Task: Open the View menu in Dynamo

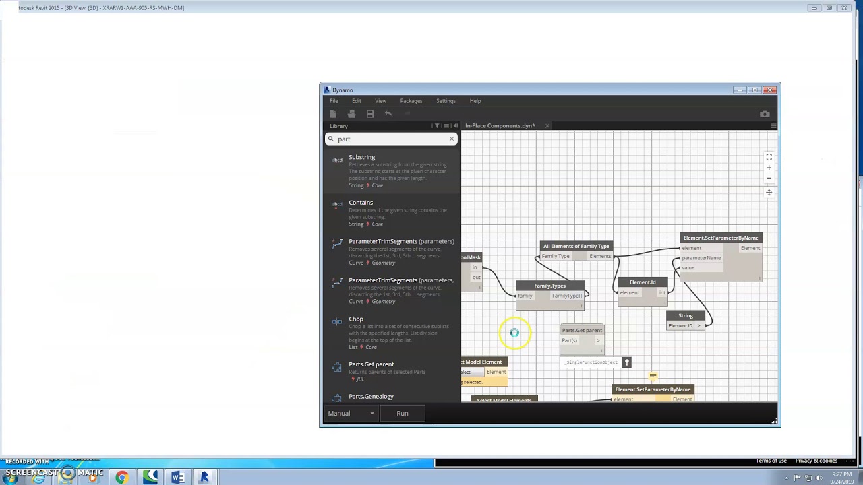Action: 381,101
